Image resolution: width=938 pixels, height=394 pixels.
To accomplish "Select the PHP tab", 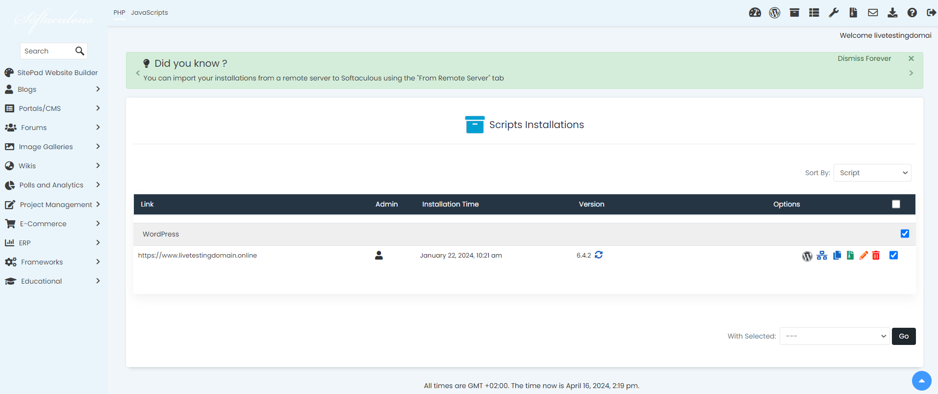I will point(119,13).
